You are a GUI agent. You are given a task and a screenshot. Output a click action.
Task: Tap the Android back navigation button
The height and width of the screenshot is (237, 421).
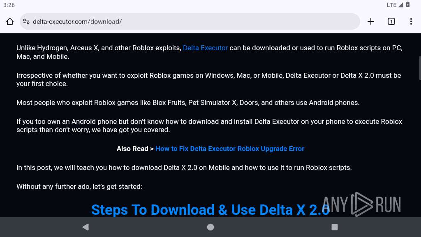pos(86,227)
